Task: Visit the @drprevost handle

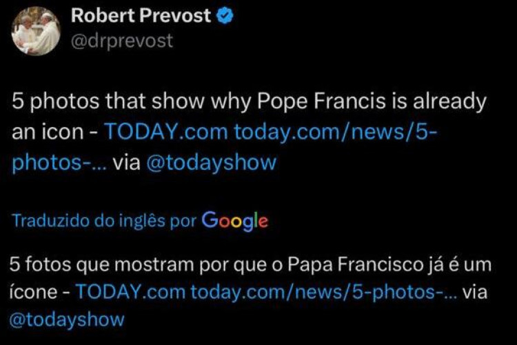Action: [x=121, y=41]
